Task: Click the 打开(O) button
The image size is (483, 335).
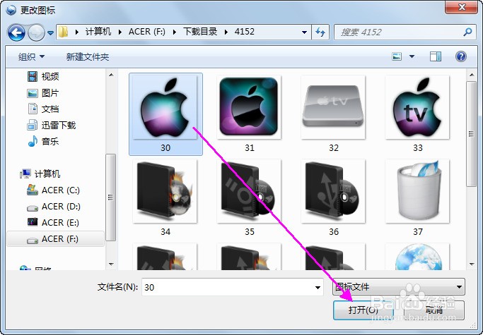Action: click(363, 310)
